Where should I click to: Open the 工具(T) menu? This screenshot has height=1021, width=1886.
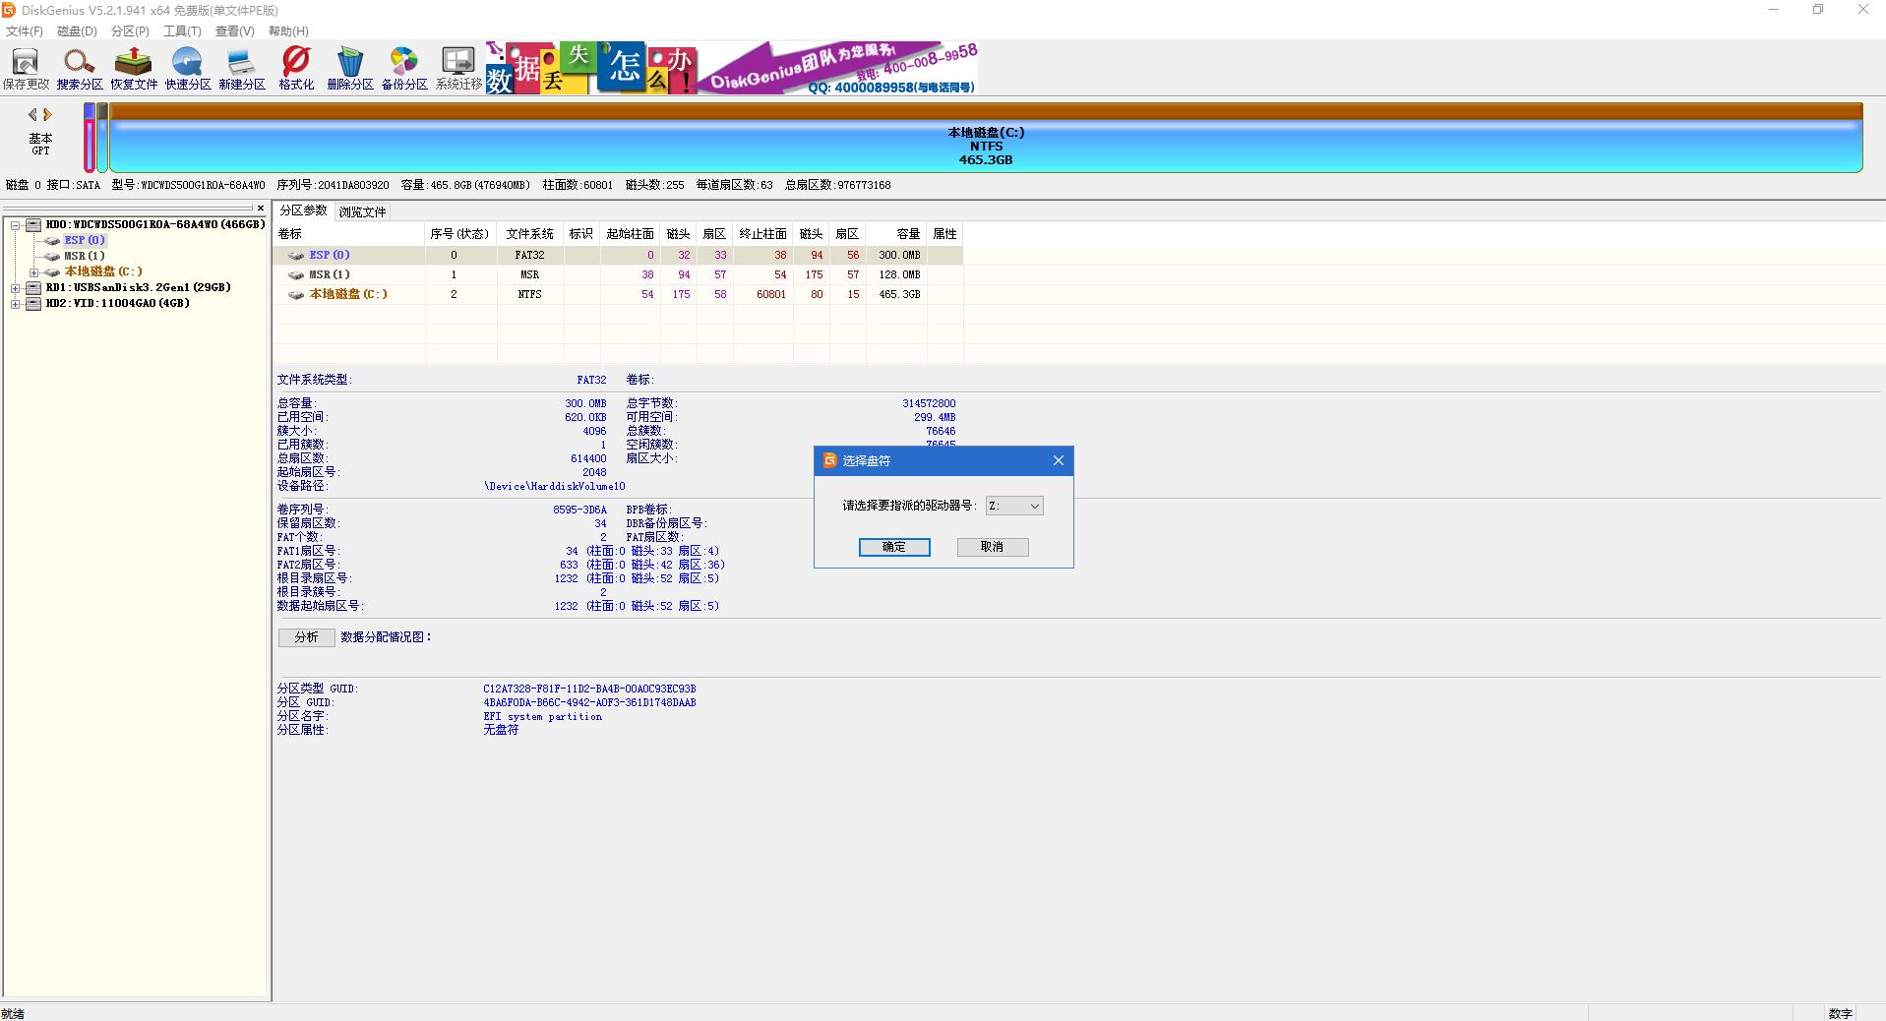pyautogui.click(x=182, y=31)
